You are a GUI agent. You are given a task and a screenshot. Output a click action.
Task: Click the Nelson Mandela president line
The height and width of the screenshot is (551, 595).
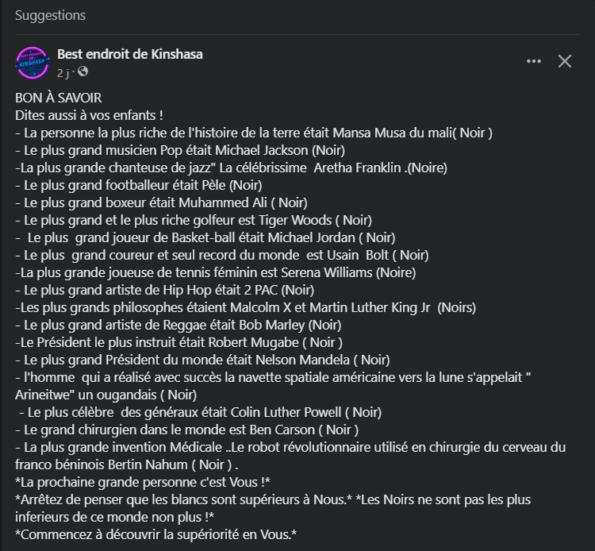(x=202, y=360)
